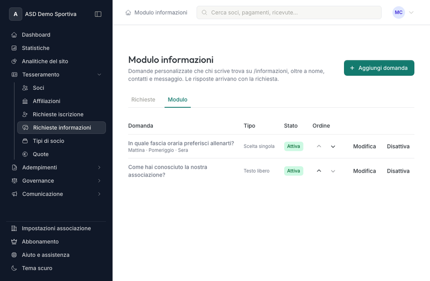Click the Ordine column header

coord(321,126)
